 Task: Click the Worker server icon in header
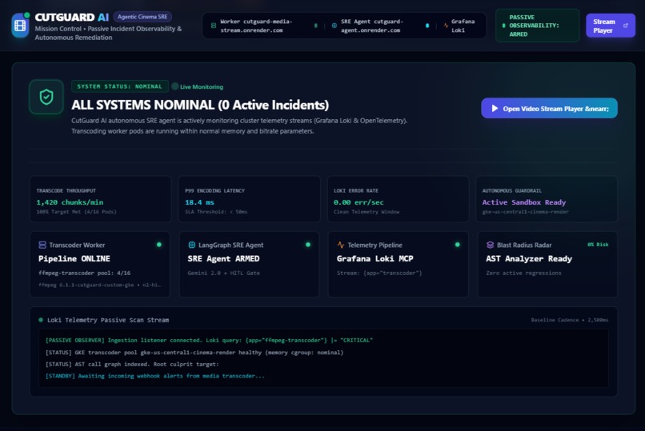pyautogui.click(x=214, y=26)
